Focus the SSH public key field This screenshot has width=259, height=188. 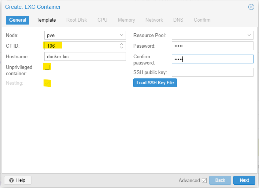point(212,72)
